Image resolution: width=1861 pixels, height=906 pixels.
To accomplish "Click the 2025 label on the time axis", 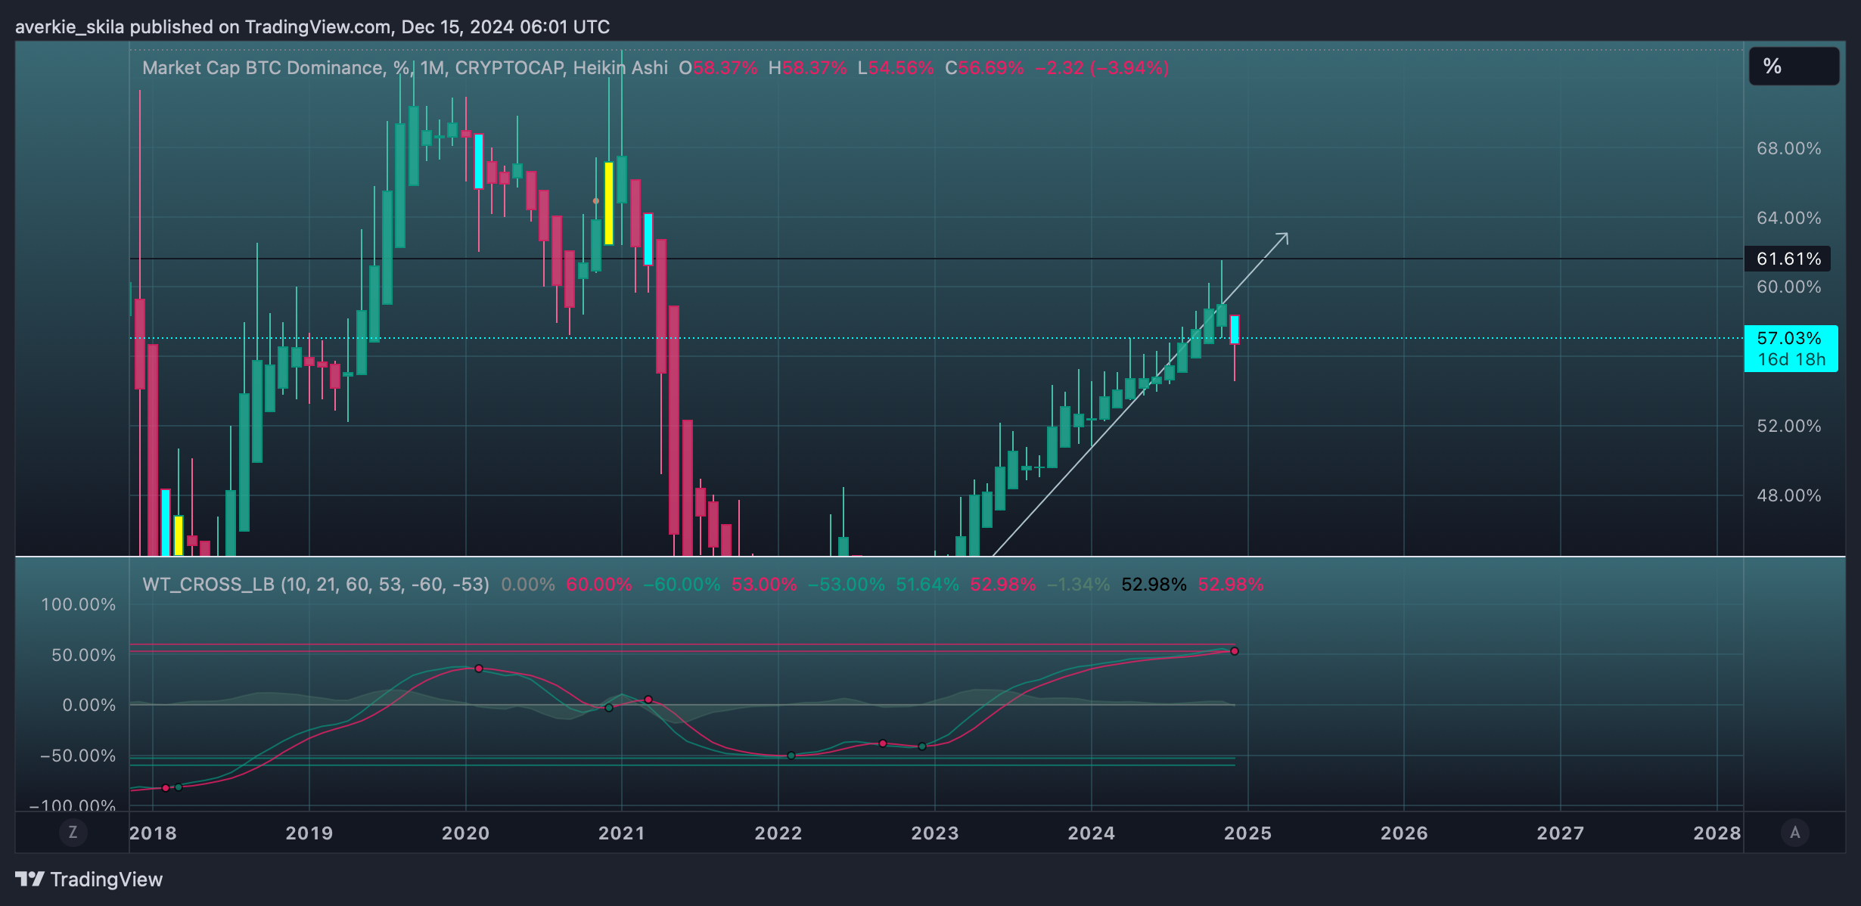I will pos(1247,833).
